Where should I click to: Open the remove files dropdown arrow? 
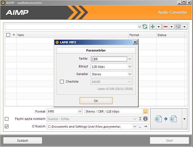click(172, 27)
